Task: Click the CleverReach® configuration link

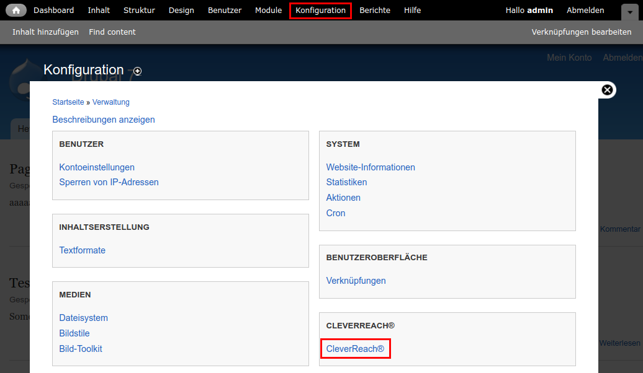Action: coord(355,349)
